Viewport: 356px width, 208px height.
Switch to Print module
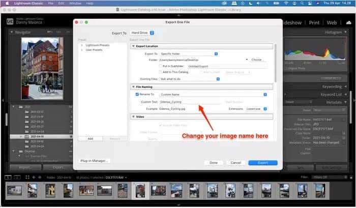(x=314, y=23)
